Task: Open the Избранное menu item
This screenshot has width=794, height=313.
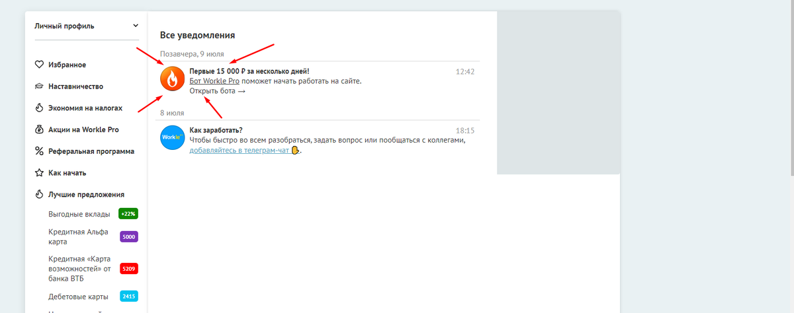Action: pyautogui.click(x=67, y=65)
